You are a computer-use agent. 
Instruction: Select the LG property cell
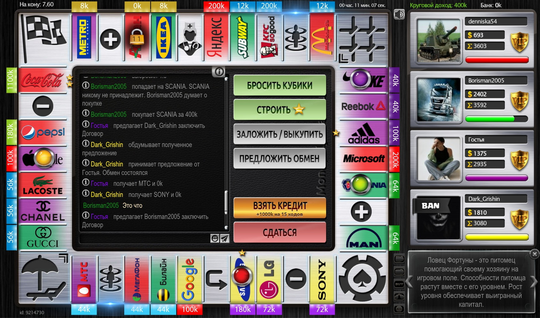(269, 280)
